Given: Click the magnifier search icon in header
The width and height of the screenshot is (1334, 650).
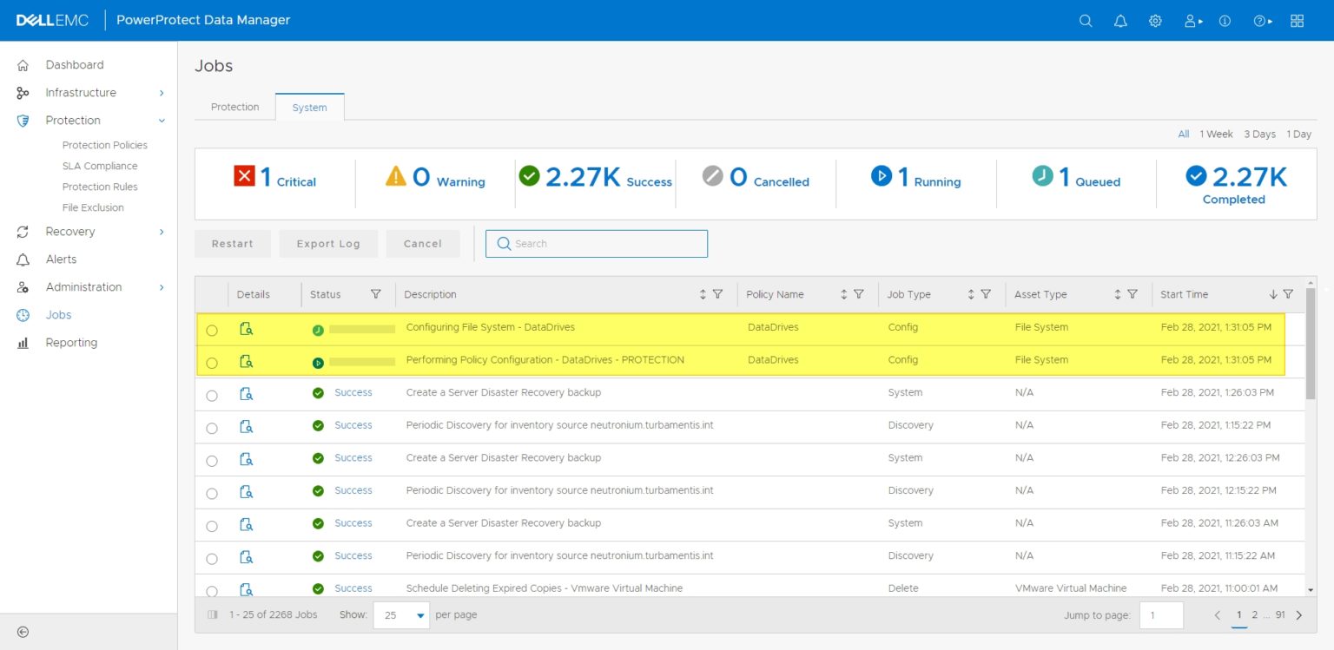Looking at the screenshot, I should coord(1086,21).
